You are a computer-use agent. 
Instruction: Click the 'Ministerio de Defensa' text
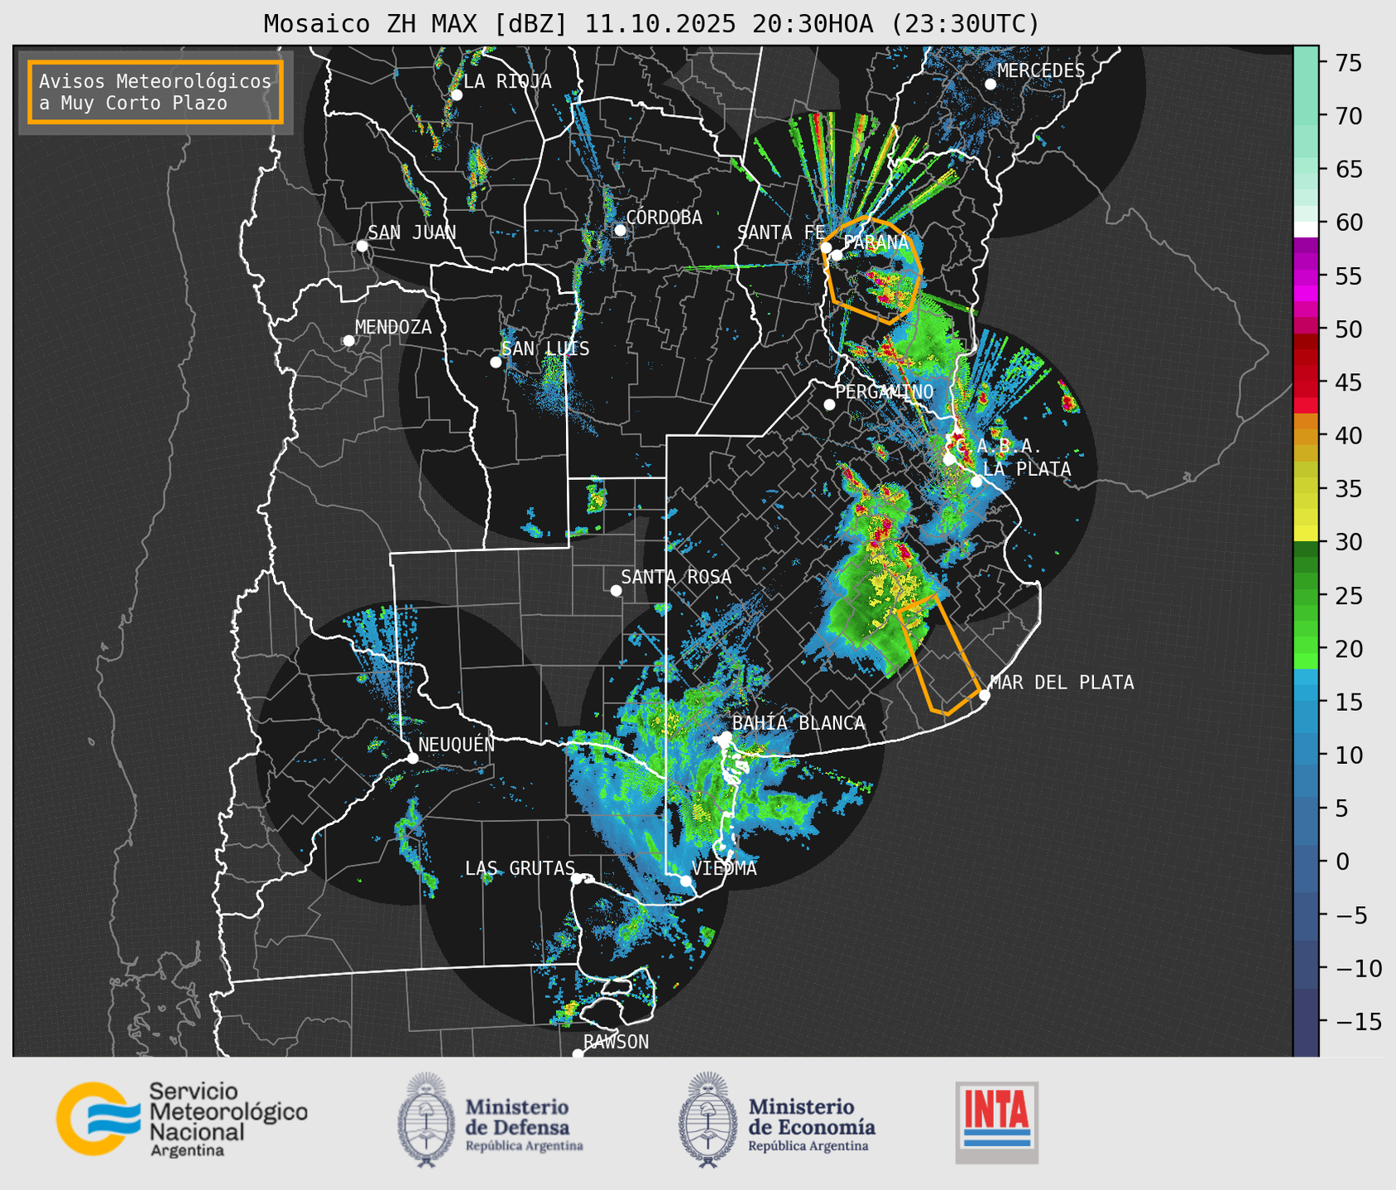click(x=517, y=1116)
